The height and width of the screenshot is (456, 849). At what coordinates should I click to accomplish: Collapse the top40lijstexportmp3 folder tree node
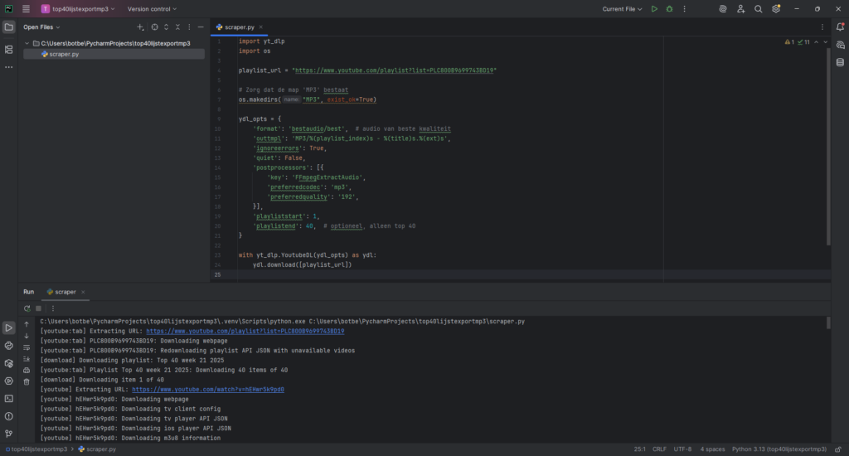pos(27,43)
